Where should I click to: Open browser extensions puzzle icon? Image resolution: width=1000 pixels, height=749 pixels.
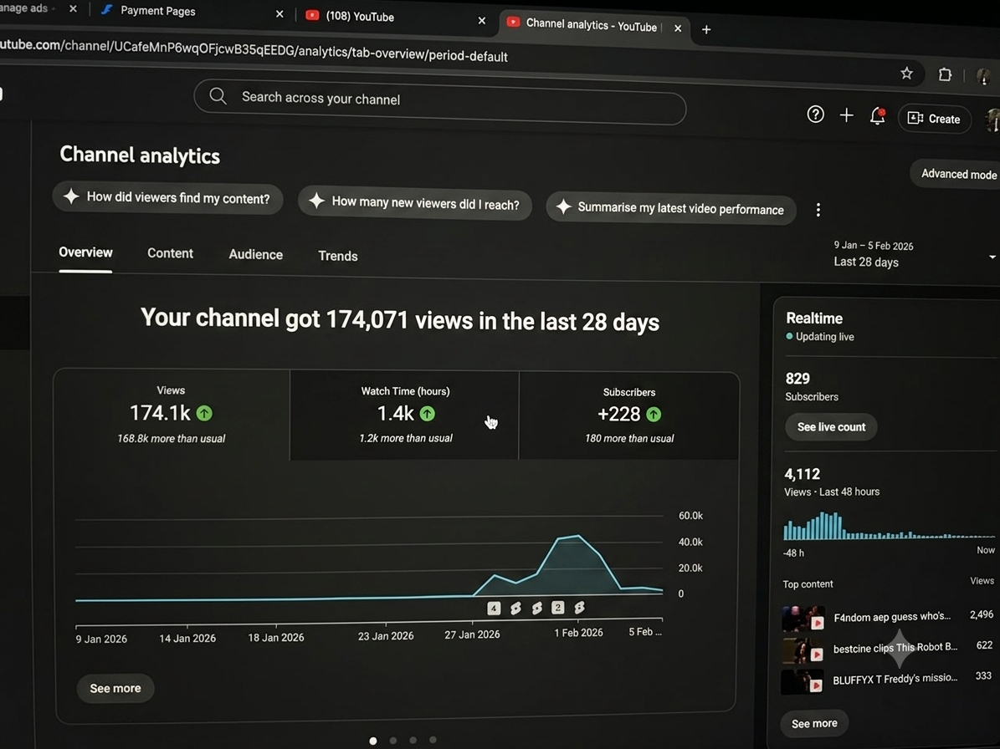945,74
